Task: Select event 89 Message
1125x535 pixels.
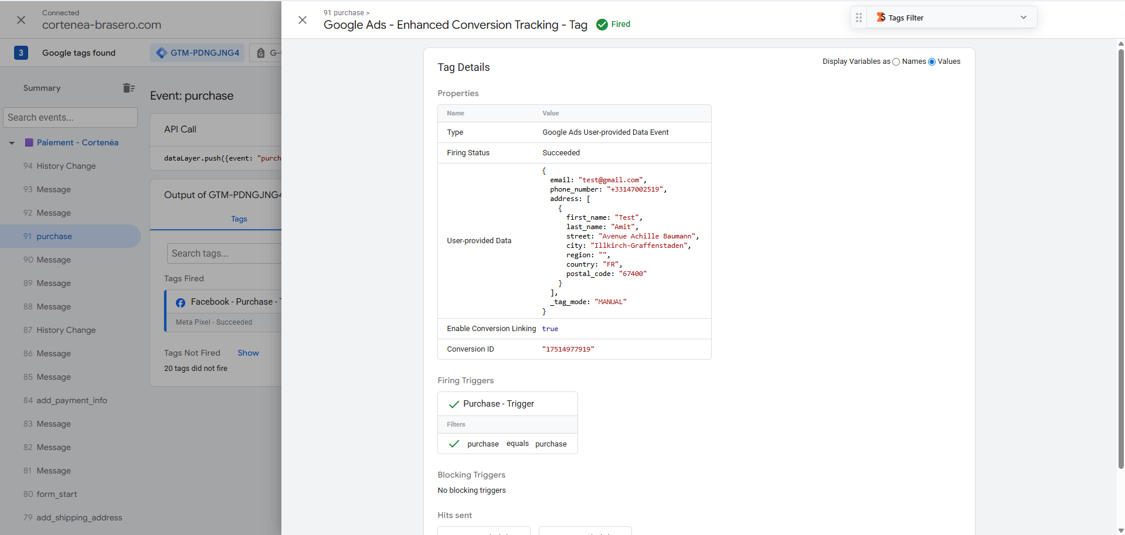Action: (x=70, y=283)
